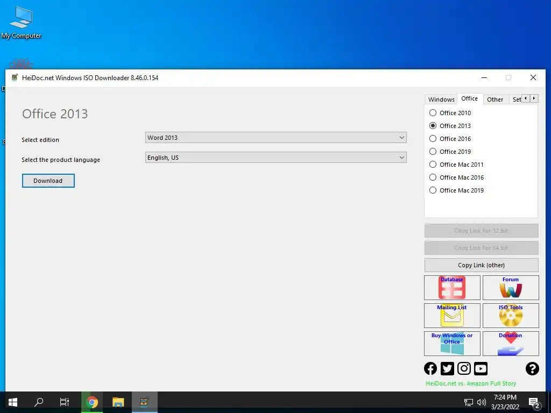Open the Database tile button
This screenshot has height=413, width=551.
click(452, 288)
